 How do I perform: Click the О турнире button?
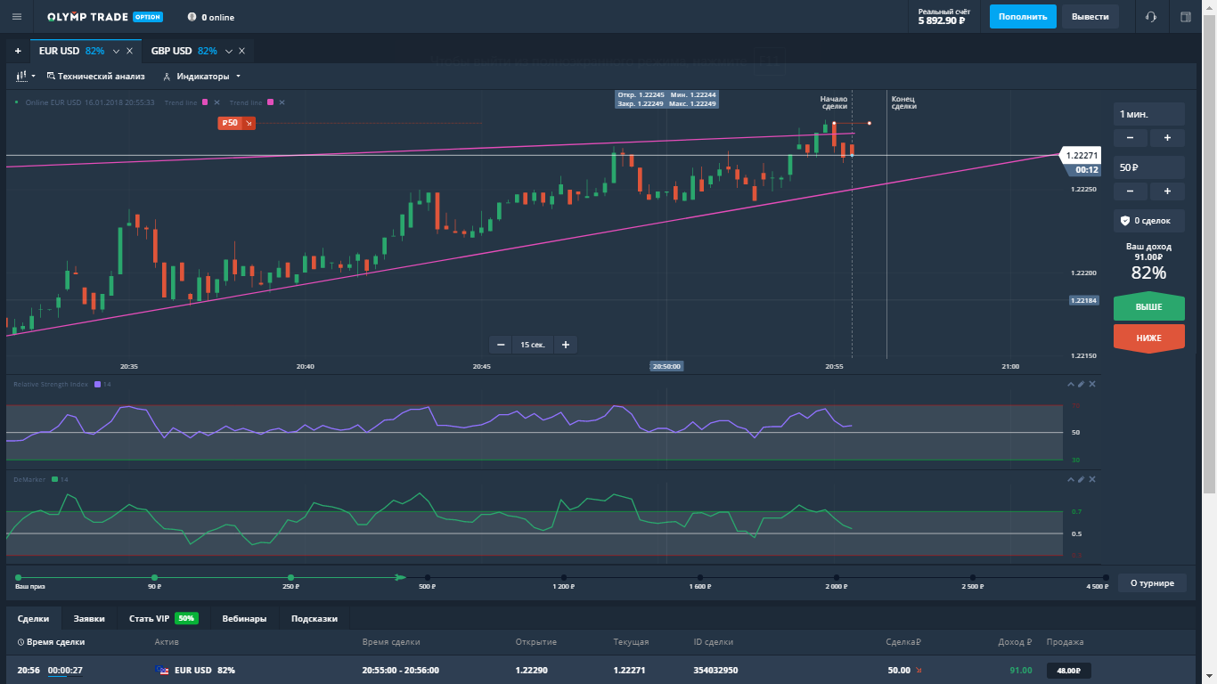point(1153,583)
